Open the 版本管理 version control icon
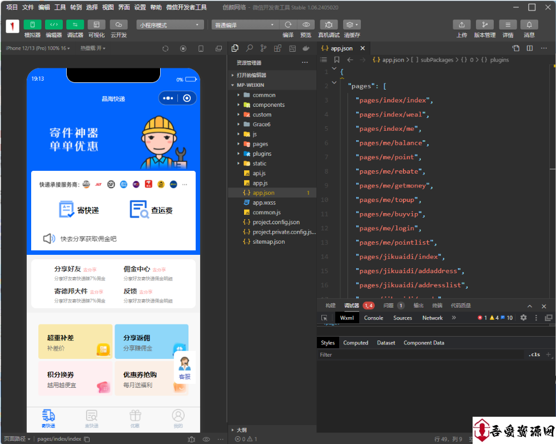This screenshot has width=556, height=444. 484,25
